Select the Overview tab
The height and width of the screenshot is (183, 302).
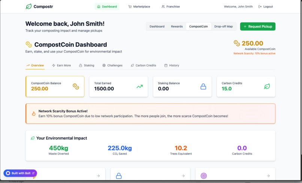[x=35, y=65]
